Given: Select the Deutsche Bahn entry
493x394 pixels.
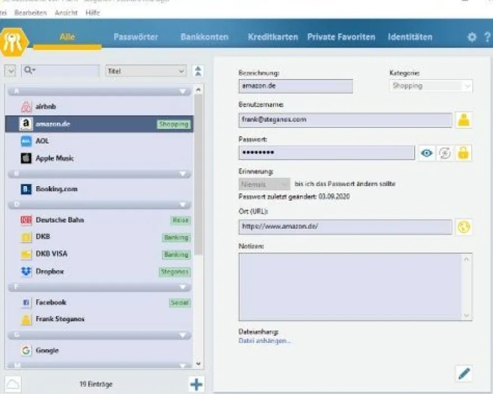Looking at the screenshot, I should tap(99, 220).
